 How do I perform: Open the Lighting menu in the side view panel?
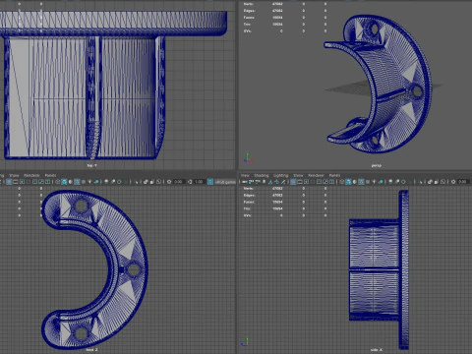pos(281,175)
